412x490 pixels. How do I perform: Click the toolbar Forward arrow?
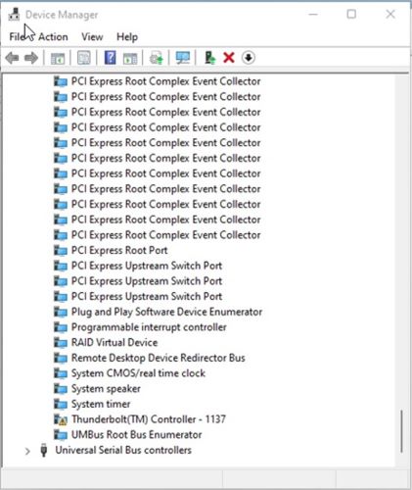tap(31, 58)
